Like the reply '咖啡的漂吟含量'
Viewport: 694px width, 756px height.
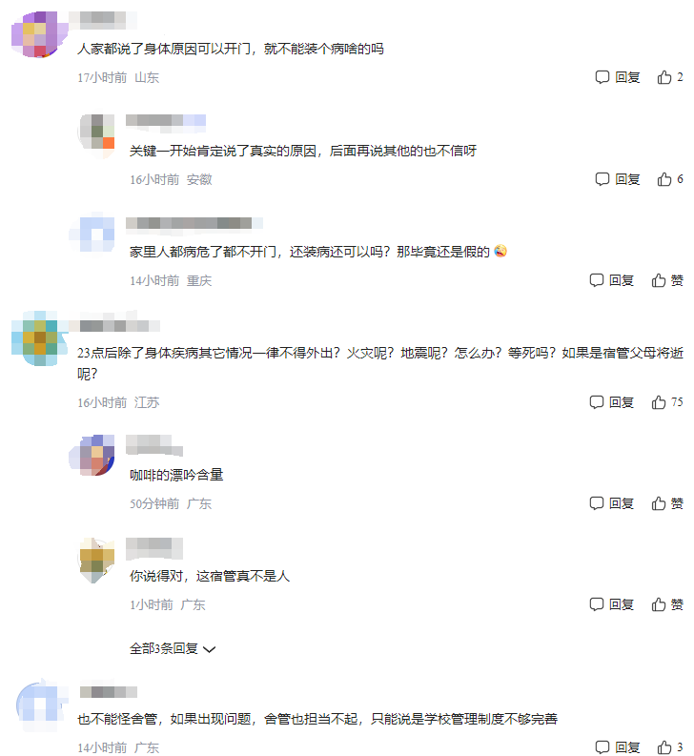(x=667, y=503)
